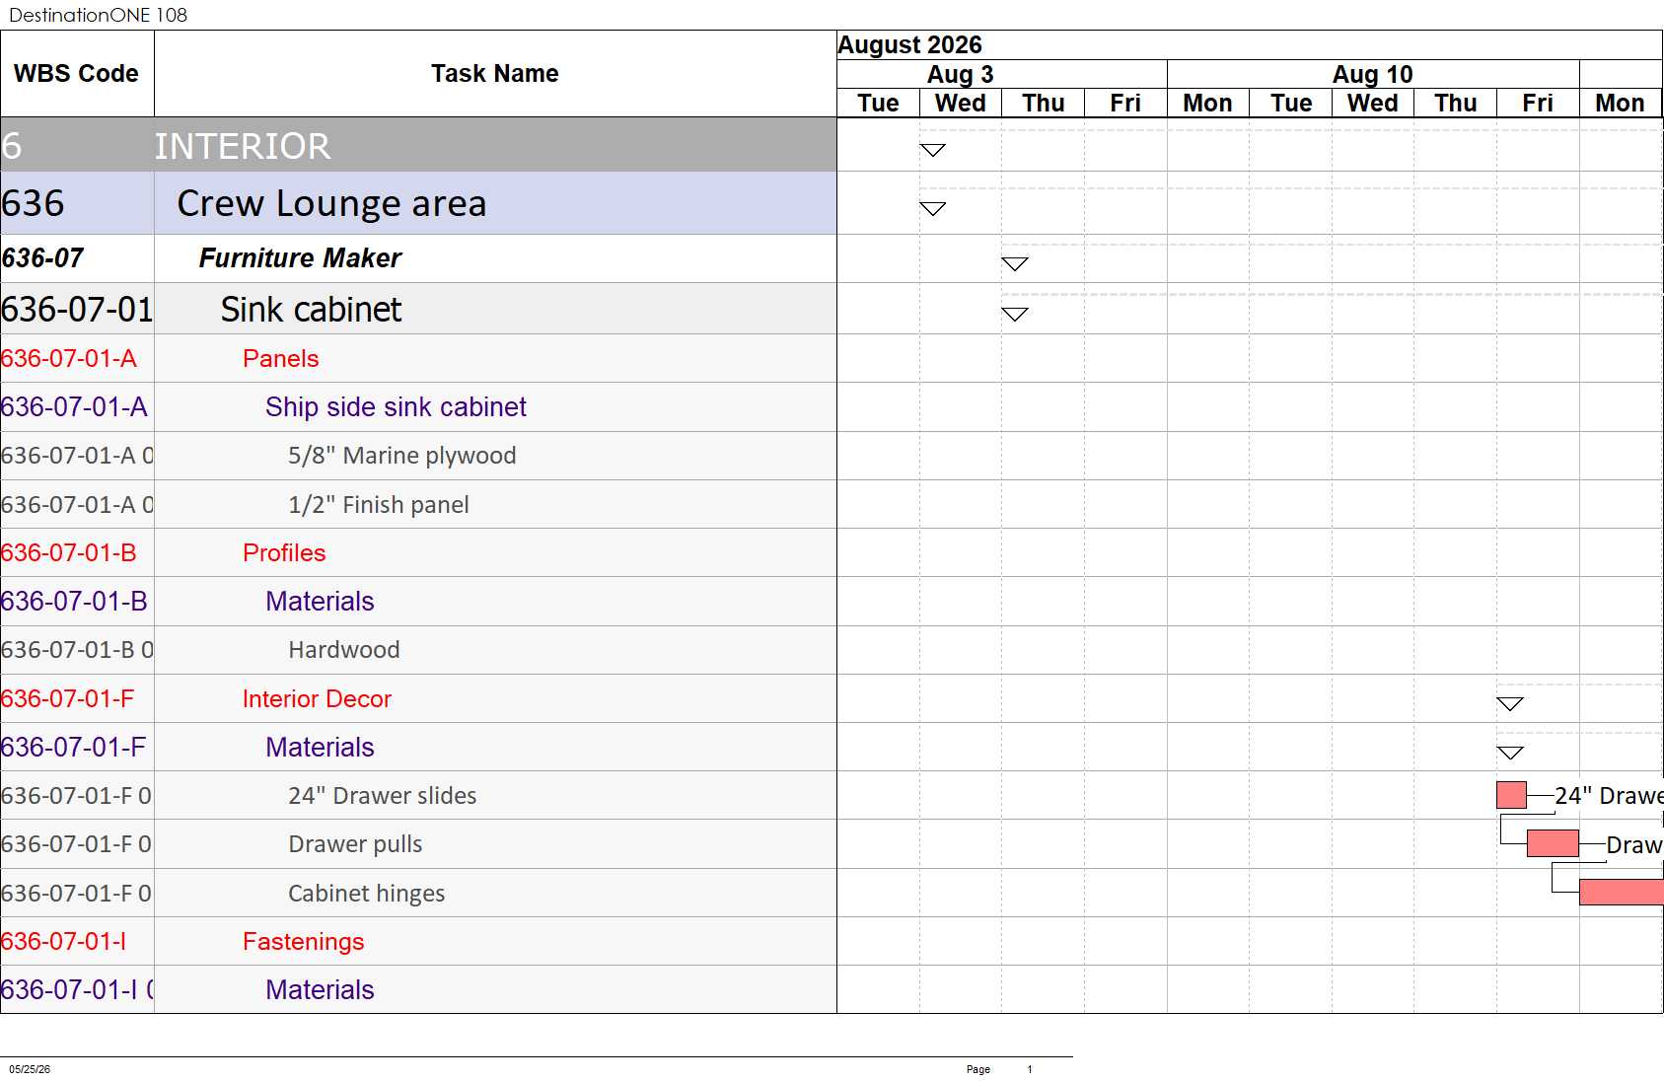
Task: Click the INTERIOR summary triangle marker
Action: (932, 150)
